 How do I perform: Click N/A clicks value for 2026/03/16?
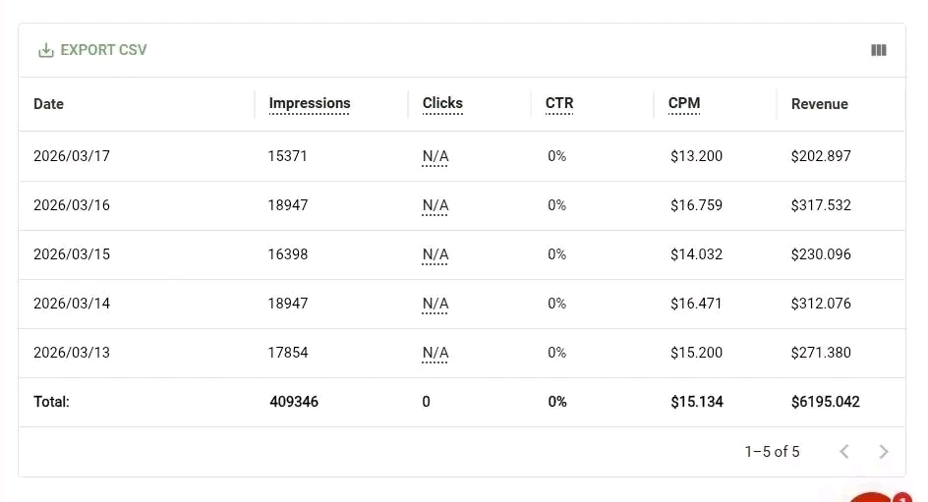point(435,205)
